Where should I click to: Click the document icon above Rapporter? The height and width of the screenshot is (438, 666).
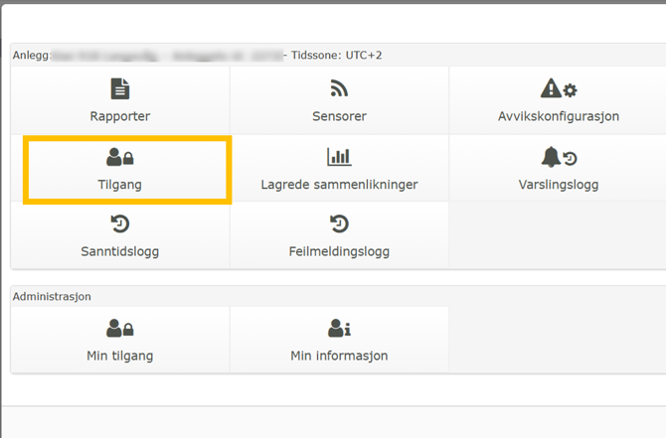[120, 90]
